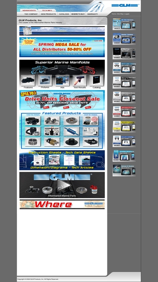Open the Instruction Sheets tech data banner
This screenshot has height=282, width=158.
(x=62, y=160)
